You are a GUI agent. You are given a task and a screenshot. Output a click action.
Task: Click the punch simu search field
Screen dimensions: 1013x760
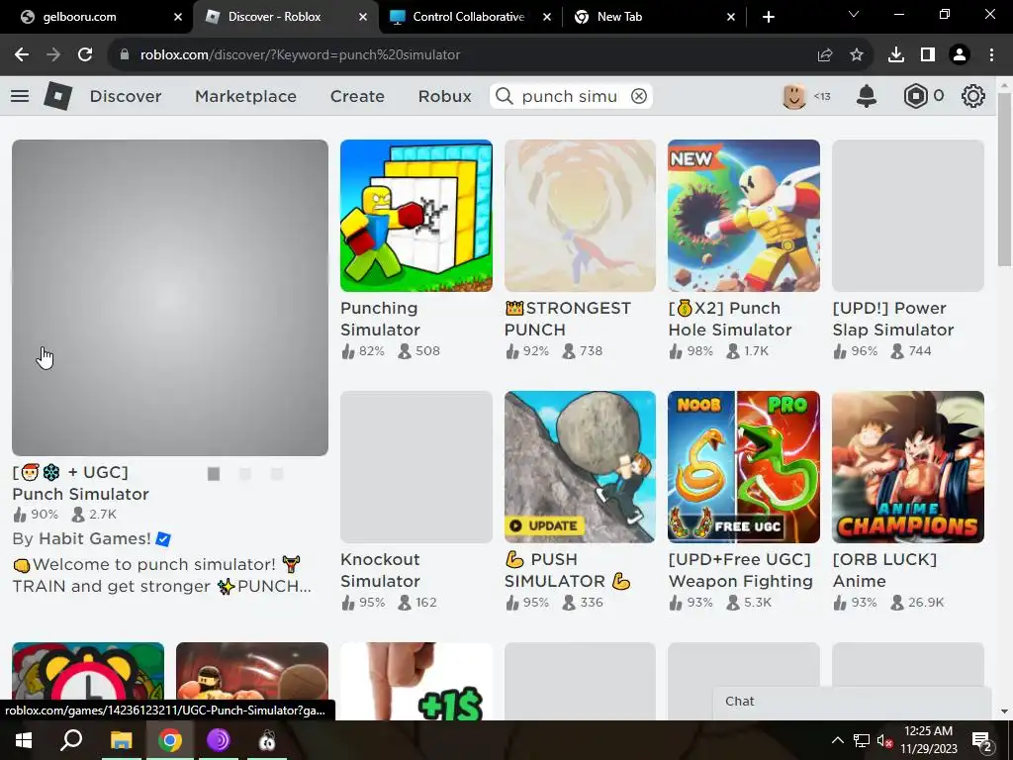pyautogui.click(x=570, y=96)
